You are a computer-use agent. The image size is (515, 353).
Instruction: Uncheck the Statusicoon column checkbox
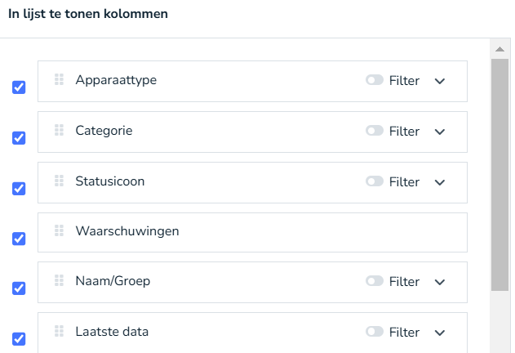pyautogui.click(x=19, y=188)
